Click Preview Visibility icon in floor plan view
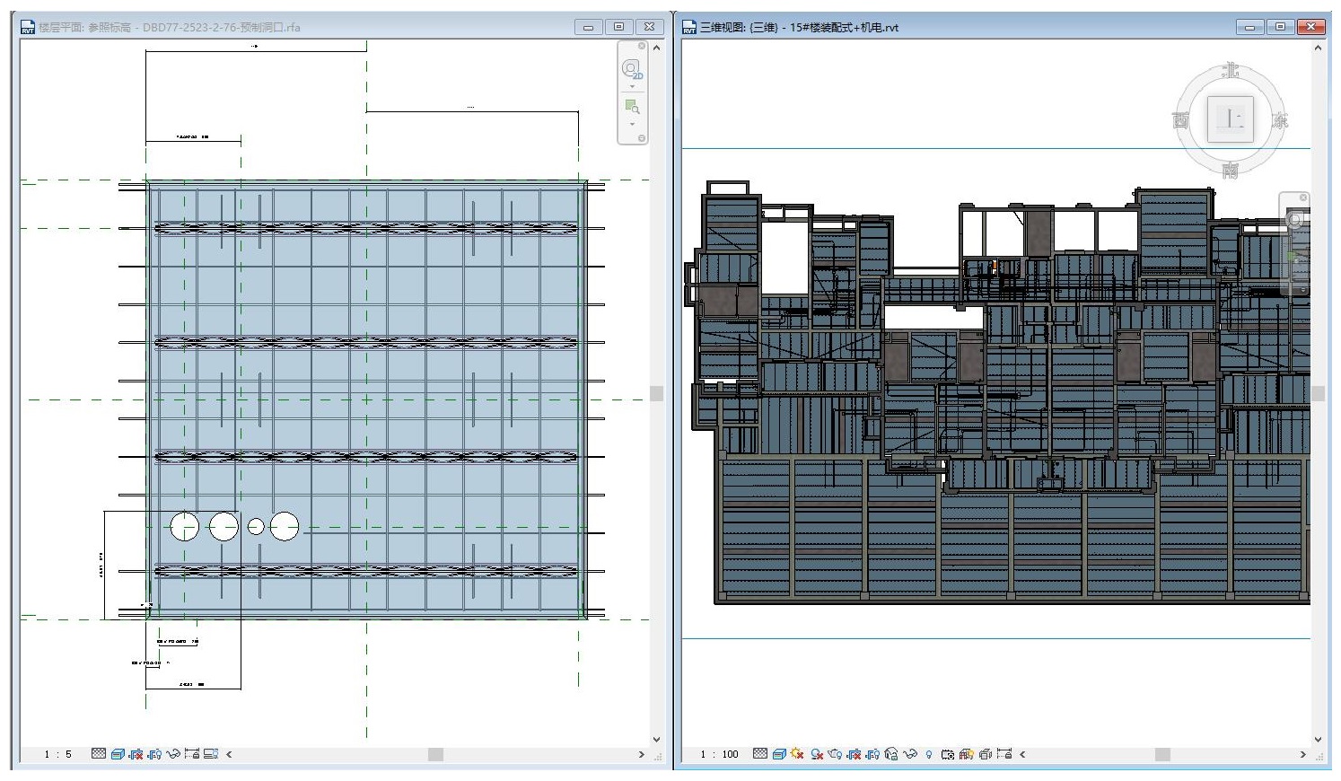Screen dimensions: 1341x781 211,754
